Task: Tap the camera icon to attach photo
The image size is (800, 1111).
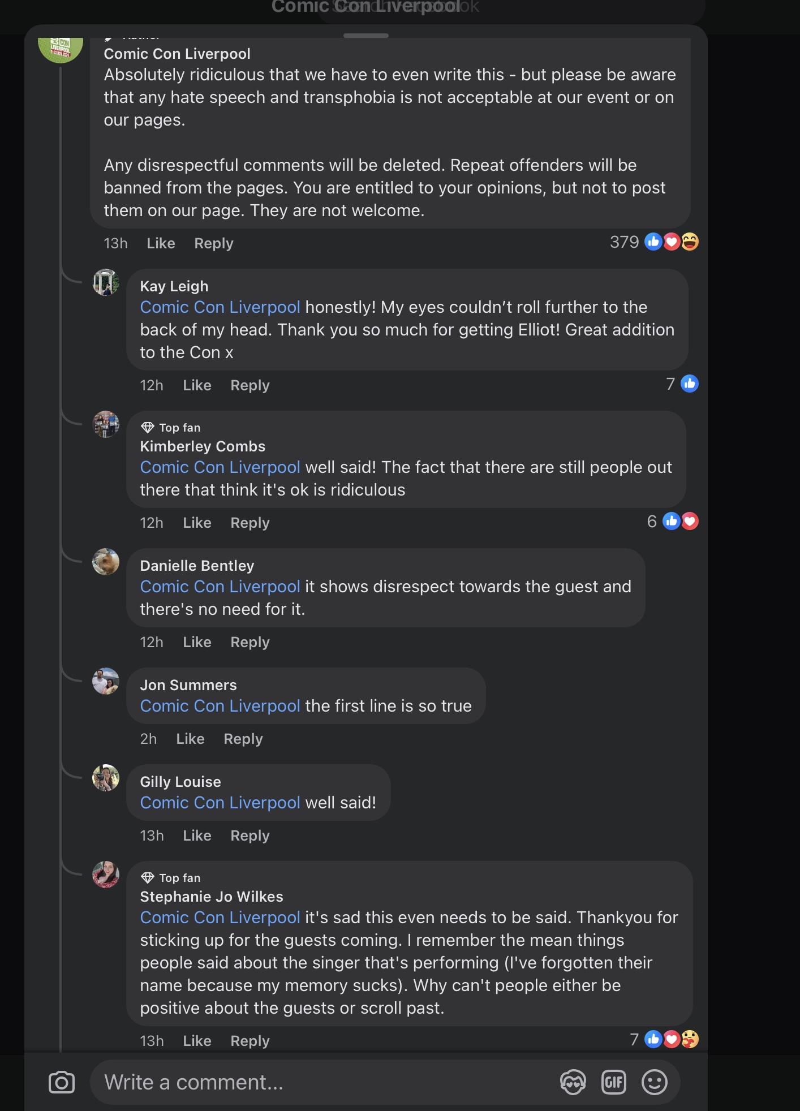Action: [62, 1083]
